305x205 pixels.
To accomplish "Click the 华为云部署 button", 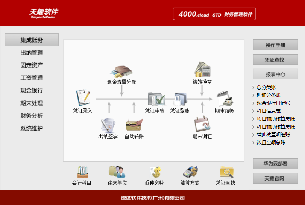I will [x=275, y=164].
